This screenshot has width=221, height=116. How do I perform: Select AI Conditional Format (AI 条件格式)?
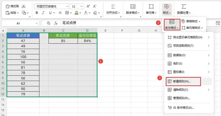coord(188,107)
